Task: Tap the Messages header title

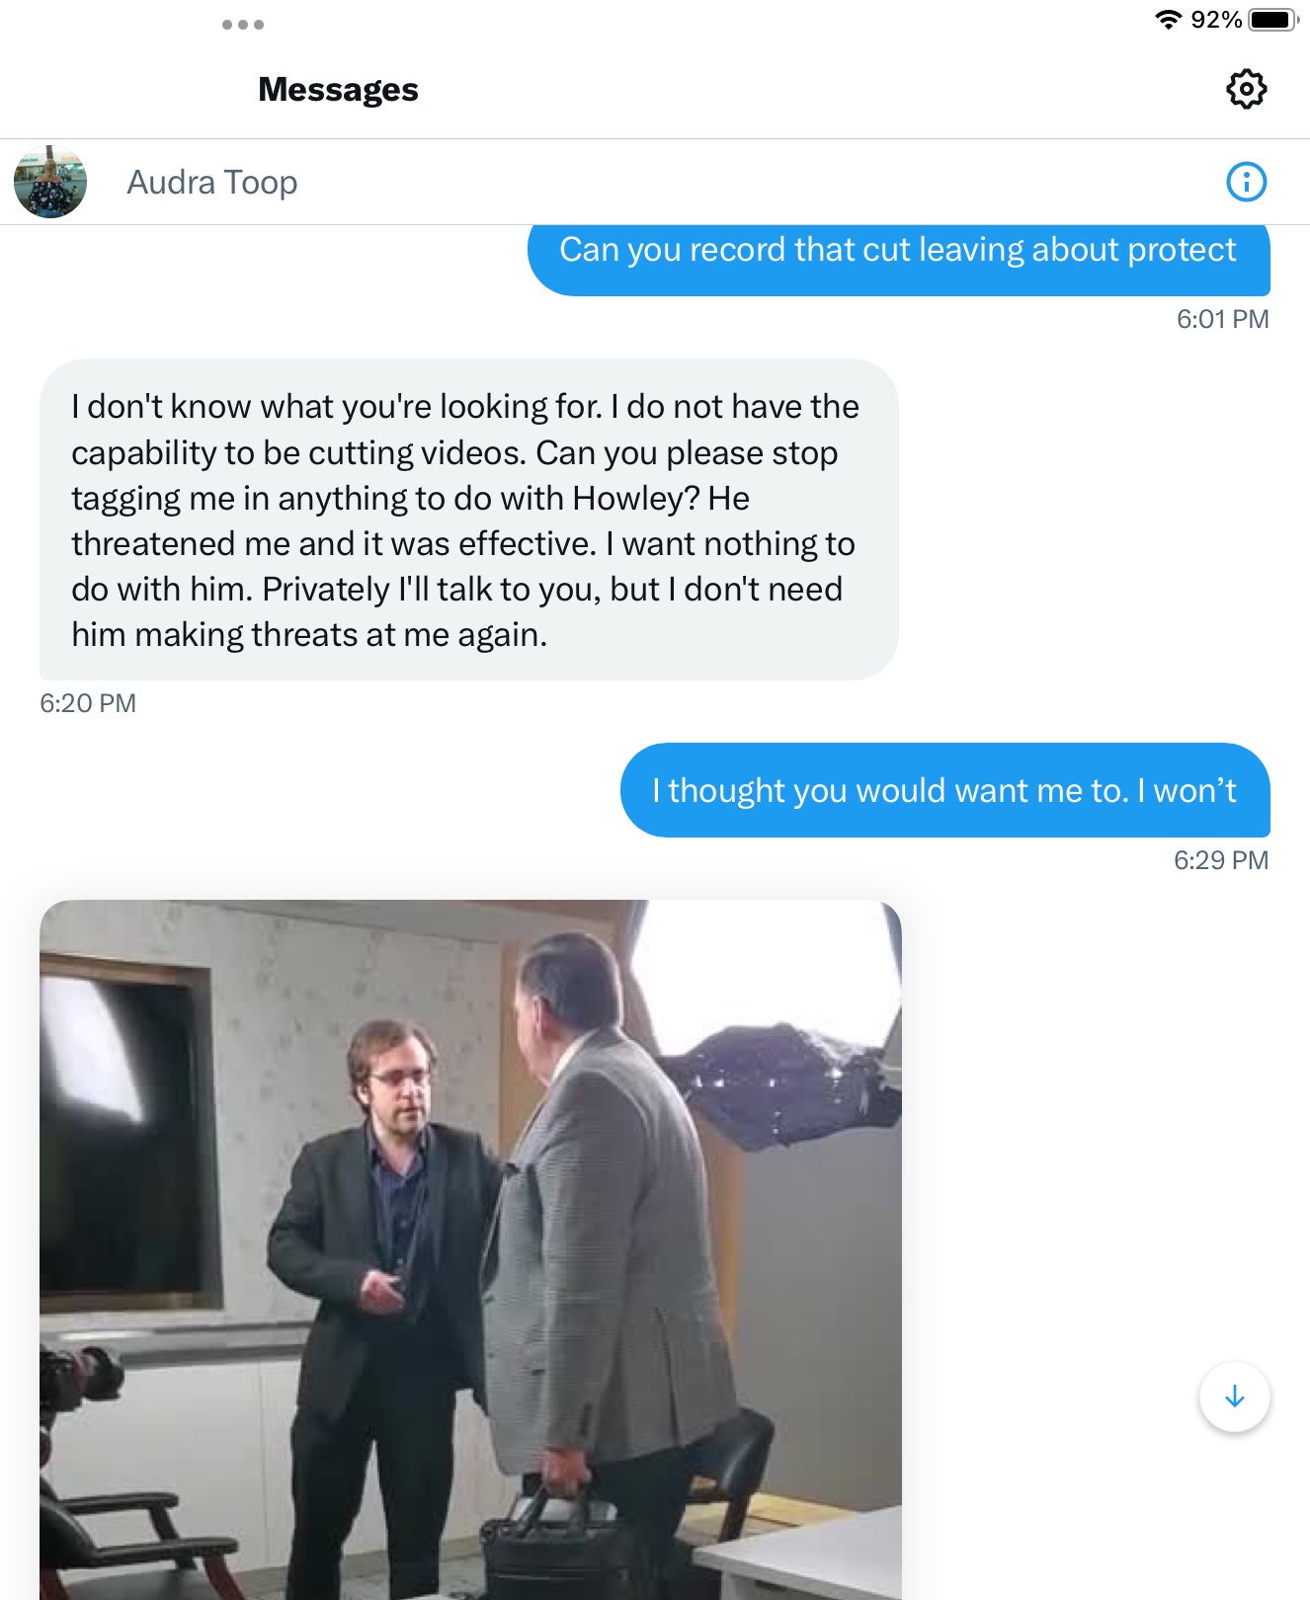Action: tap(338, 90)
